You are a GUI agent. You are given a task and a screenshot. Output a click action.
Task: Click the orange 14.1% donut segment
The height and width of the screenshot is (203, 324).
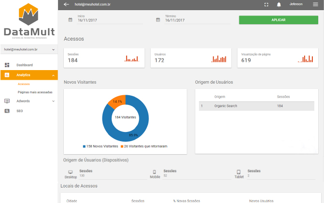pos(117,101)
